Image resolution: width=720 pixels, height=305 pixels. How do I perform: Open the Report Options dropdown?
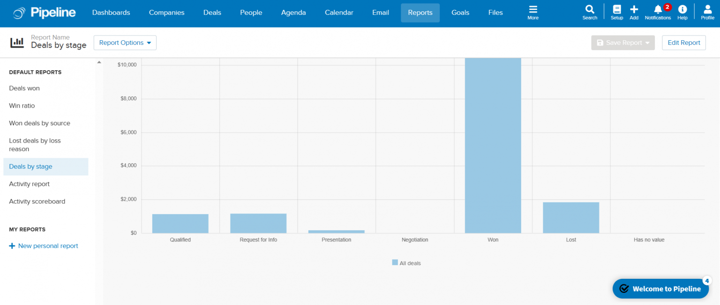pos(125,42)
